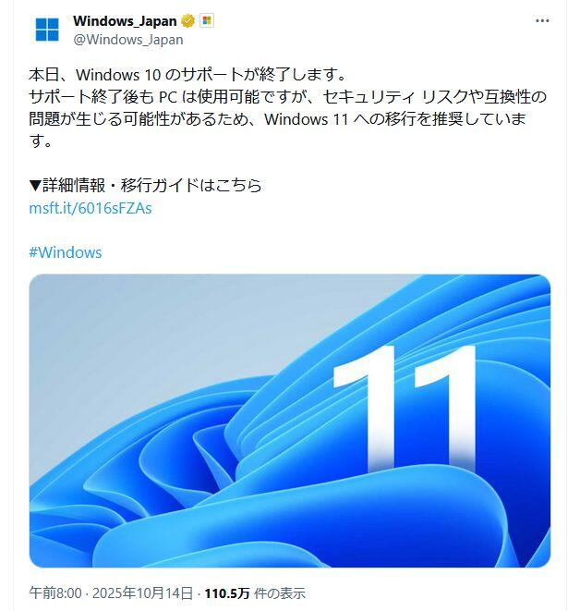
Task: Open the msft.it/6016sFZAs link
Action: (91, 208)
